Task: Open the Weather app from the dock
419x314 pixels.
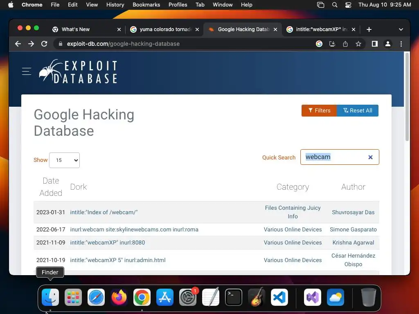Action: pos(336,297)
